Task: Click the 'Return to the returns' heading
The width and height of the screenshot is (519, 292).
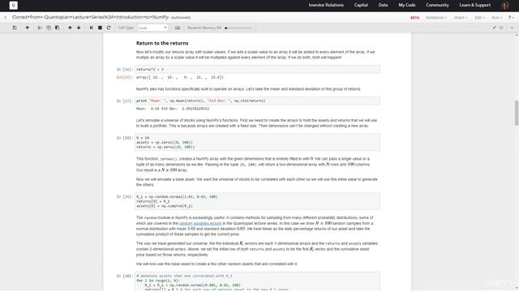Action: 162,43
